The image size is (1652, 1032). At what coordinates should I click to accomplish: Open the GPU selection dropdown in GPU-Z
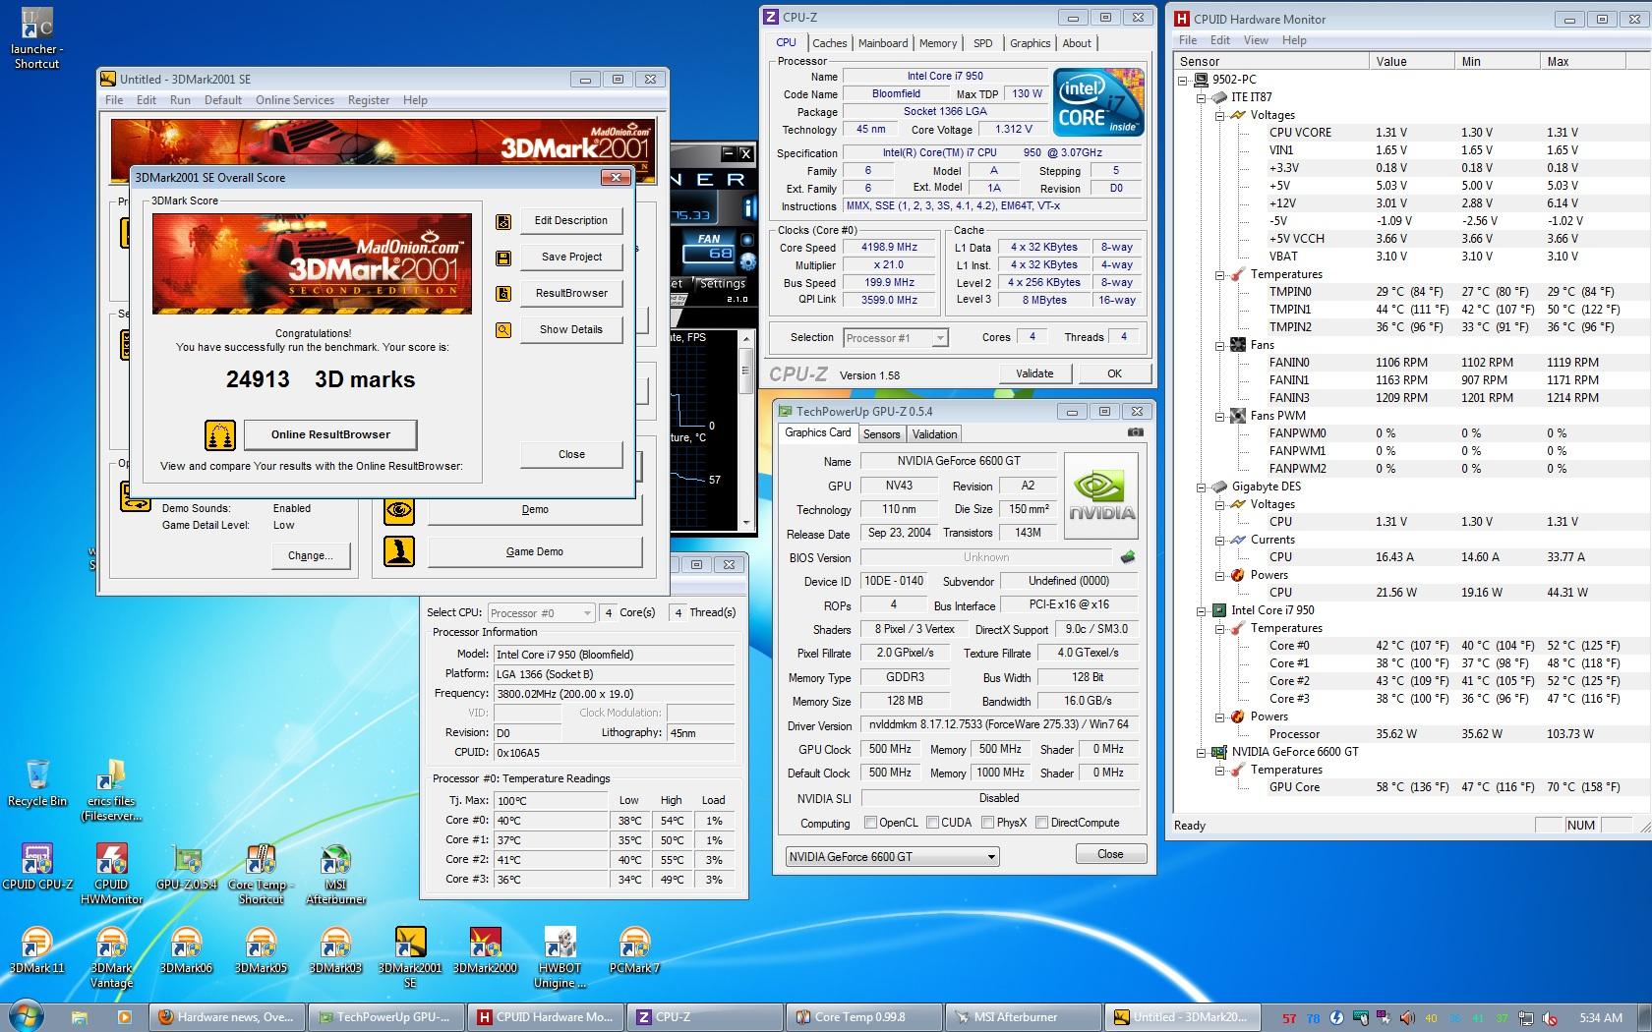pos(892,856)
